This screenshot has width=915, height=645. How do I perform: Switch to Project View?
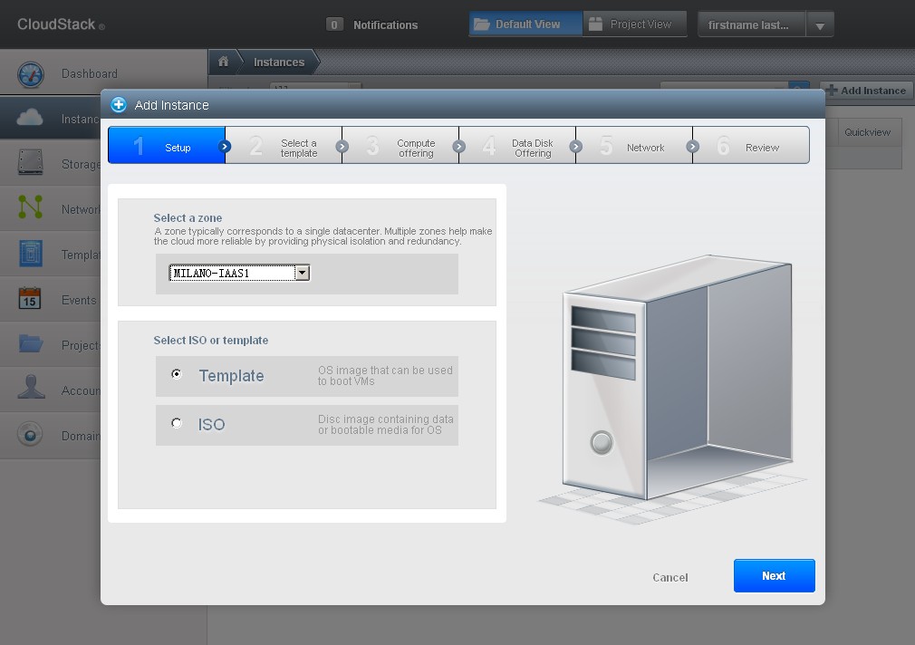pyautogui.click(x=634, y=24)
